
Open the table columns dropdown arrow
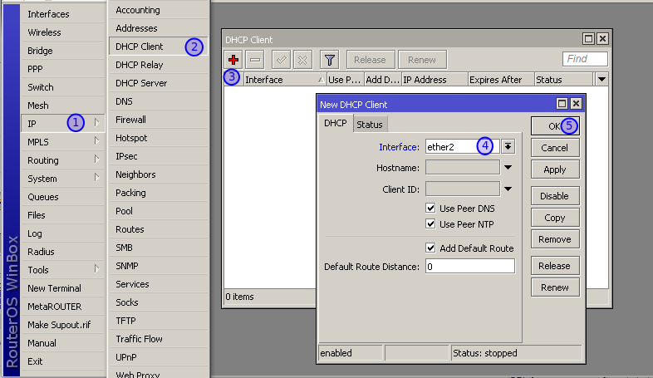pos(602,80)
